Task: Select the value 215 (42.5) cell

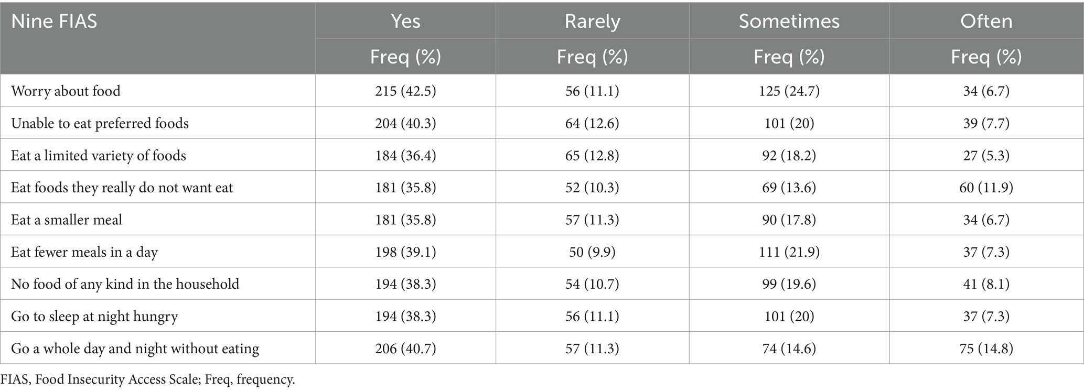Action: [x=405, y=91]
